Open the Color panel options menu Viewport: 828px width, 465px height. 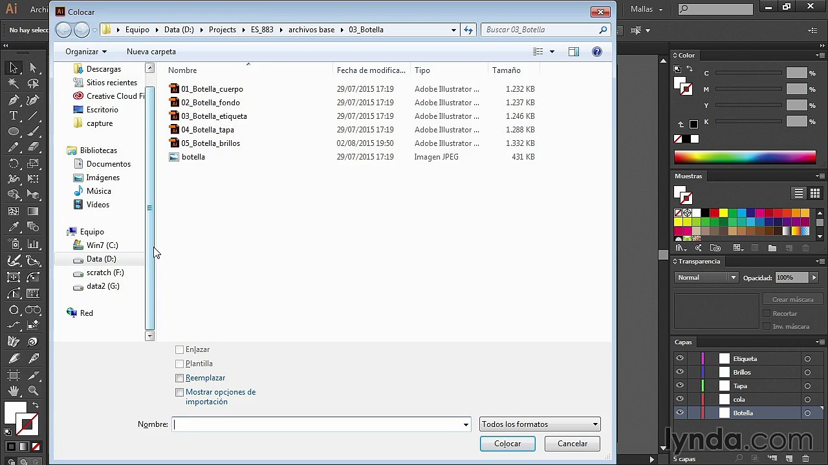[x=820, y=56]
